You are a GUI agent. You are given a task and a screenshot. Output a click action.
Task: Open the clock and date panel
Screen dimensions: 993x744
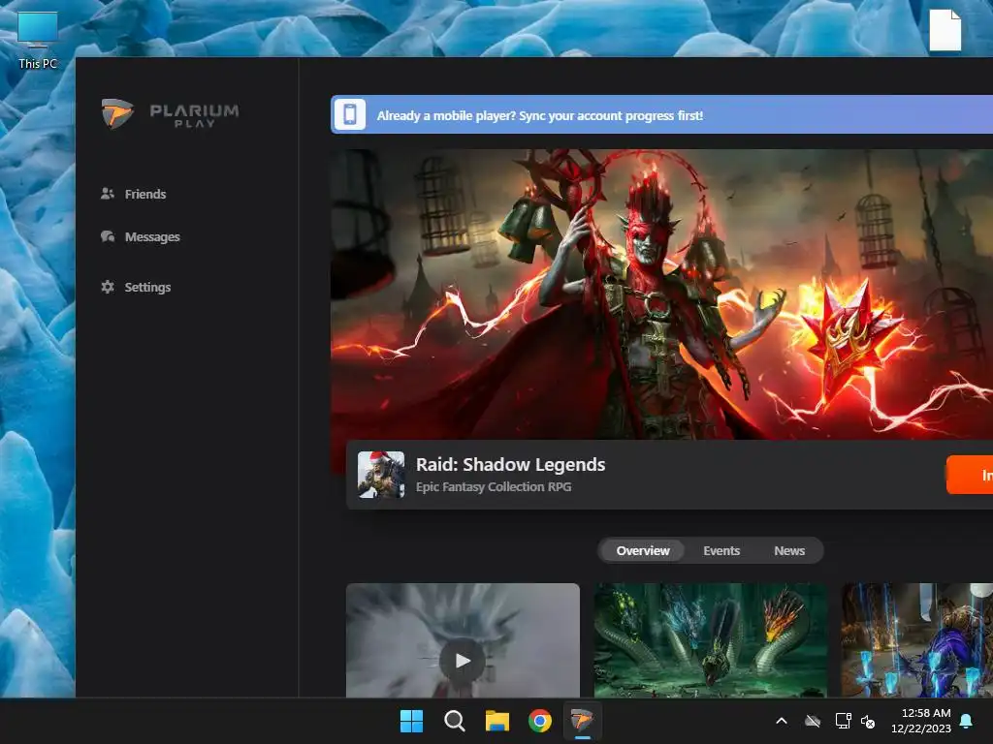pyautogui.click(x=921, y=721)
